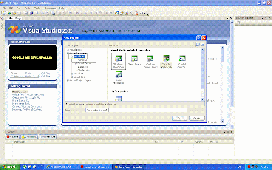272x170 pixels.
Task: Click the Start Page outer vertical scrollbar
Action: click(232, 75)
